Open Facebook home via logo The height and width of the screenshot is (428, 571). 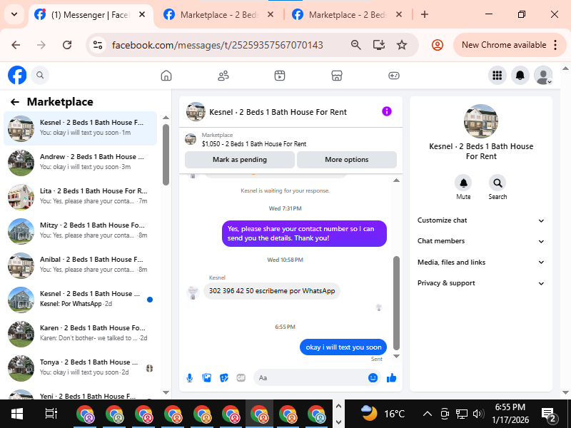[x=17, y=76]
